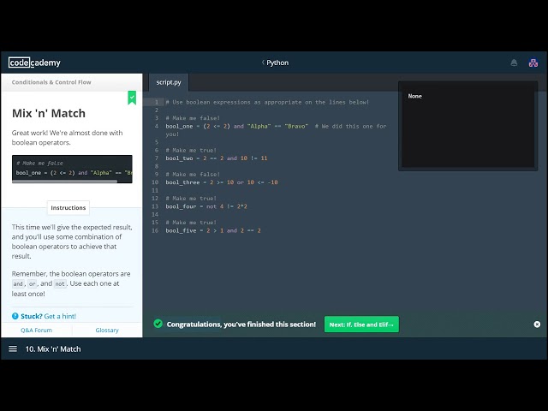Open the Instructions tab label
The width and height of the screenshot is (548, 411).
[x=68, y=207]
